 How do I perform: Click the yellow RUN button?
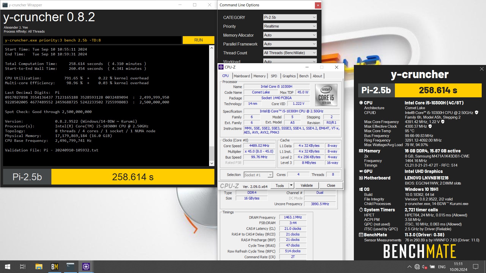[x=198, y=40]
